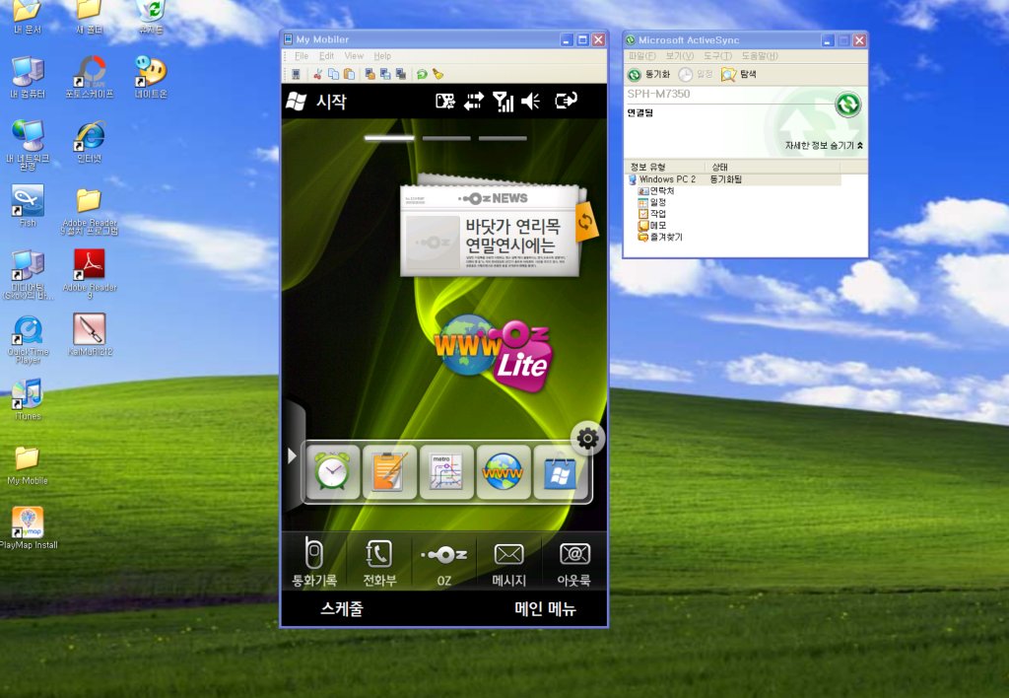Click the paste icon in My Mobiler toolbar

(349, 74)
